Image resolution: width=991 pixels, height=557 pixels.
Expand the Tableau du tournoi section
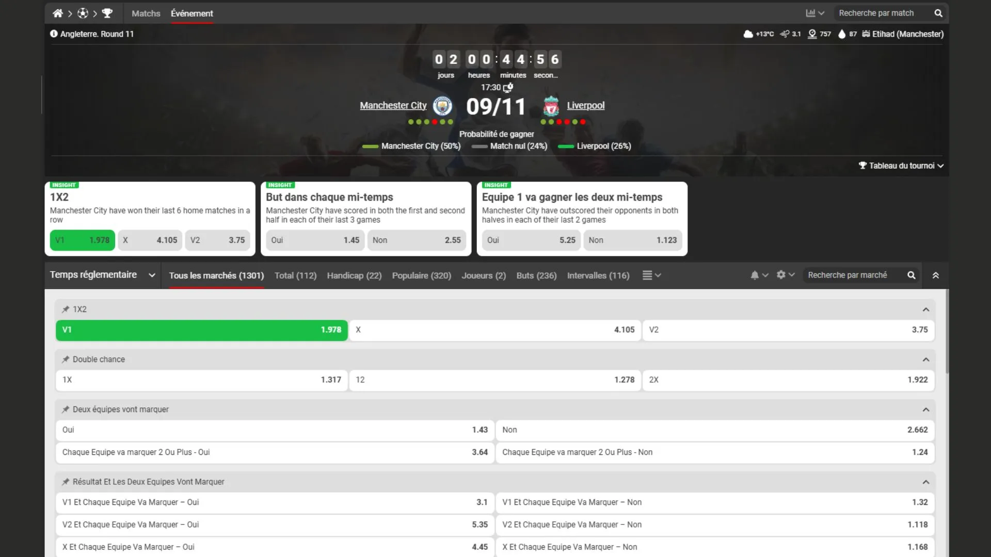point(901,166)
